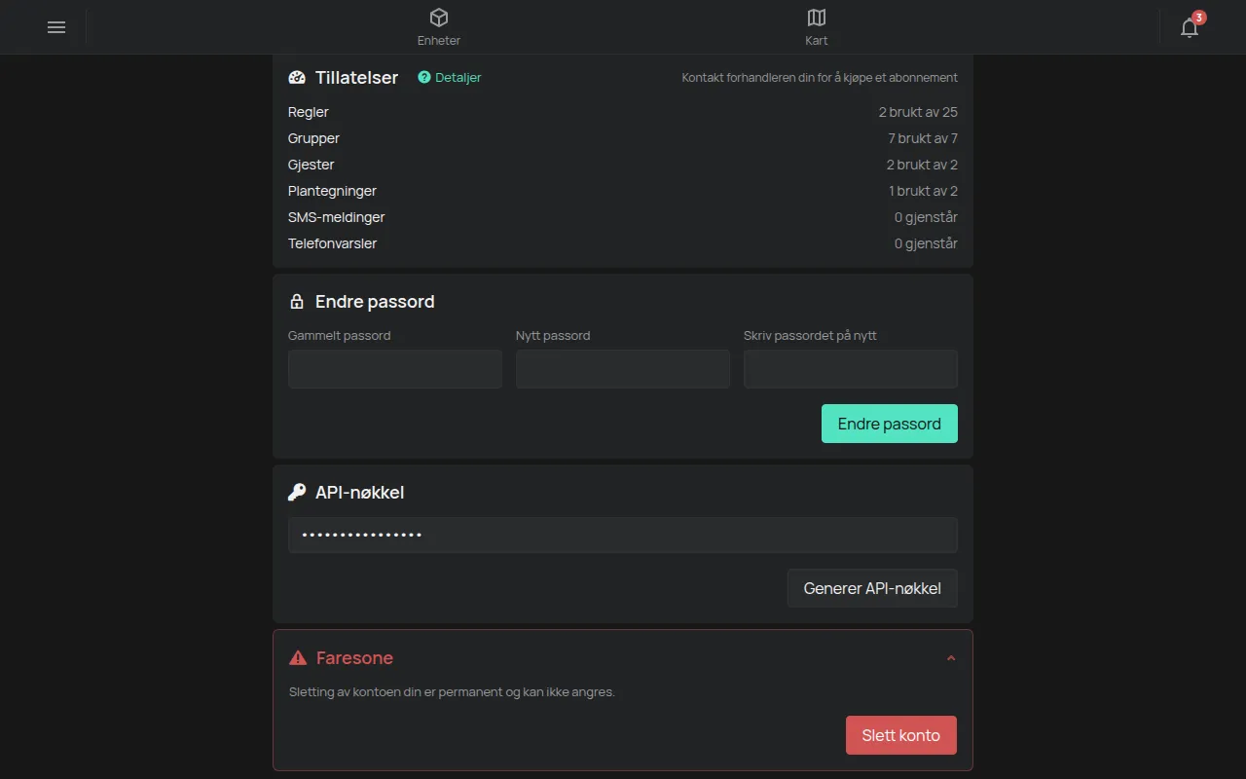Image resolution: width=1246 pixels, height=779 pixels.
Task: Click the lock icon beside Endre passord heading
Action: click(297, 302)
